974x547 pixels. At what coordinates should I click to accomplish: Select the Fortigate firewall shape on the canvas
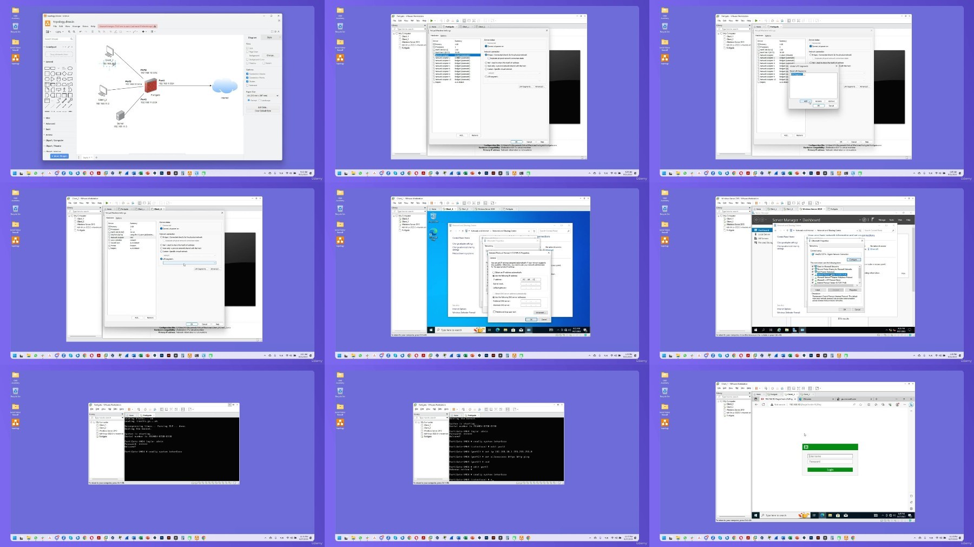(151, 85)
